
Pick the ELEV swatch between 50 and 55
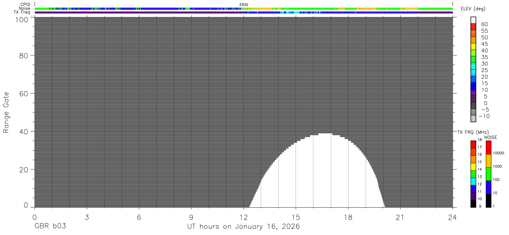473,34
